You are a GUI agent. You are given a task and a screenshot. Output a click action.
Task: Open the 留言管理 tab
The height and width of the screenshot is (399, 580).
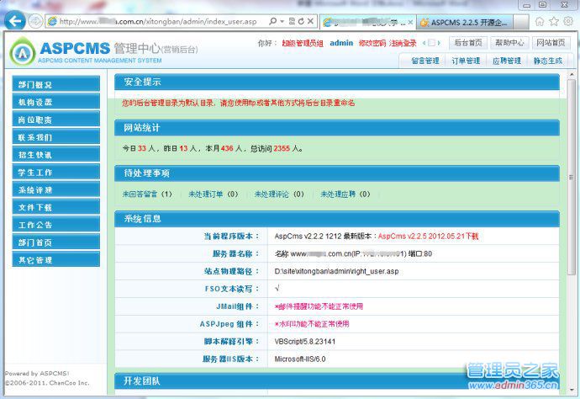(x=425, y=61)
